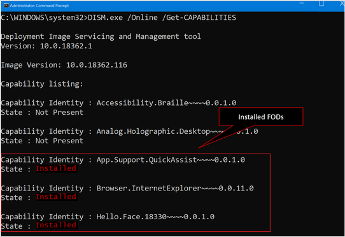Viewport: 345px width, 237px height.
Task: Minimize the Command Prompt window
Action: (x=302, y=3)
